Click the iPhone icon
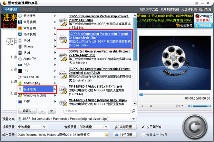 pos(20,46)
